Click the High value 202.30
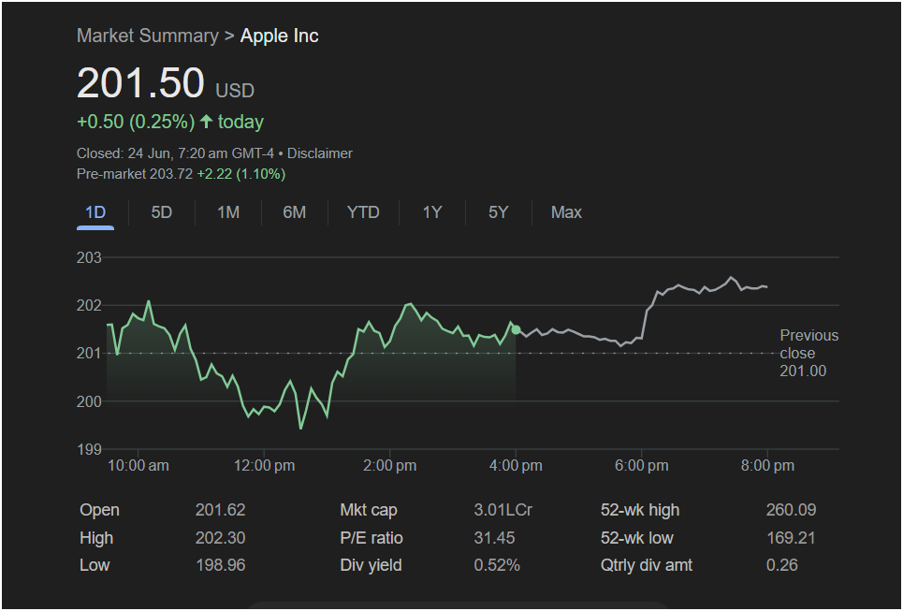Viewport: 903px width, 611px height. (x=220, y=538)
